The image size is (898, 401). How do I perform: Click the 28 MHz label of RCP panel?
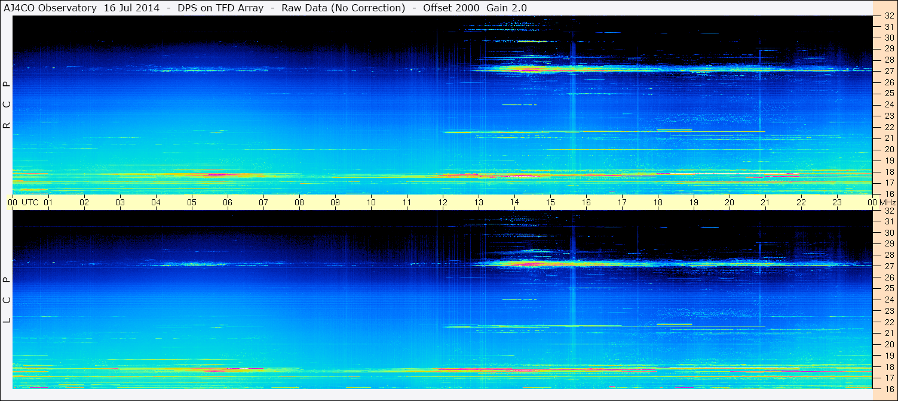(889, 60)
